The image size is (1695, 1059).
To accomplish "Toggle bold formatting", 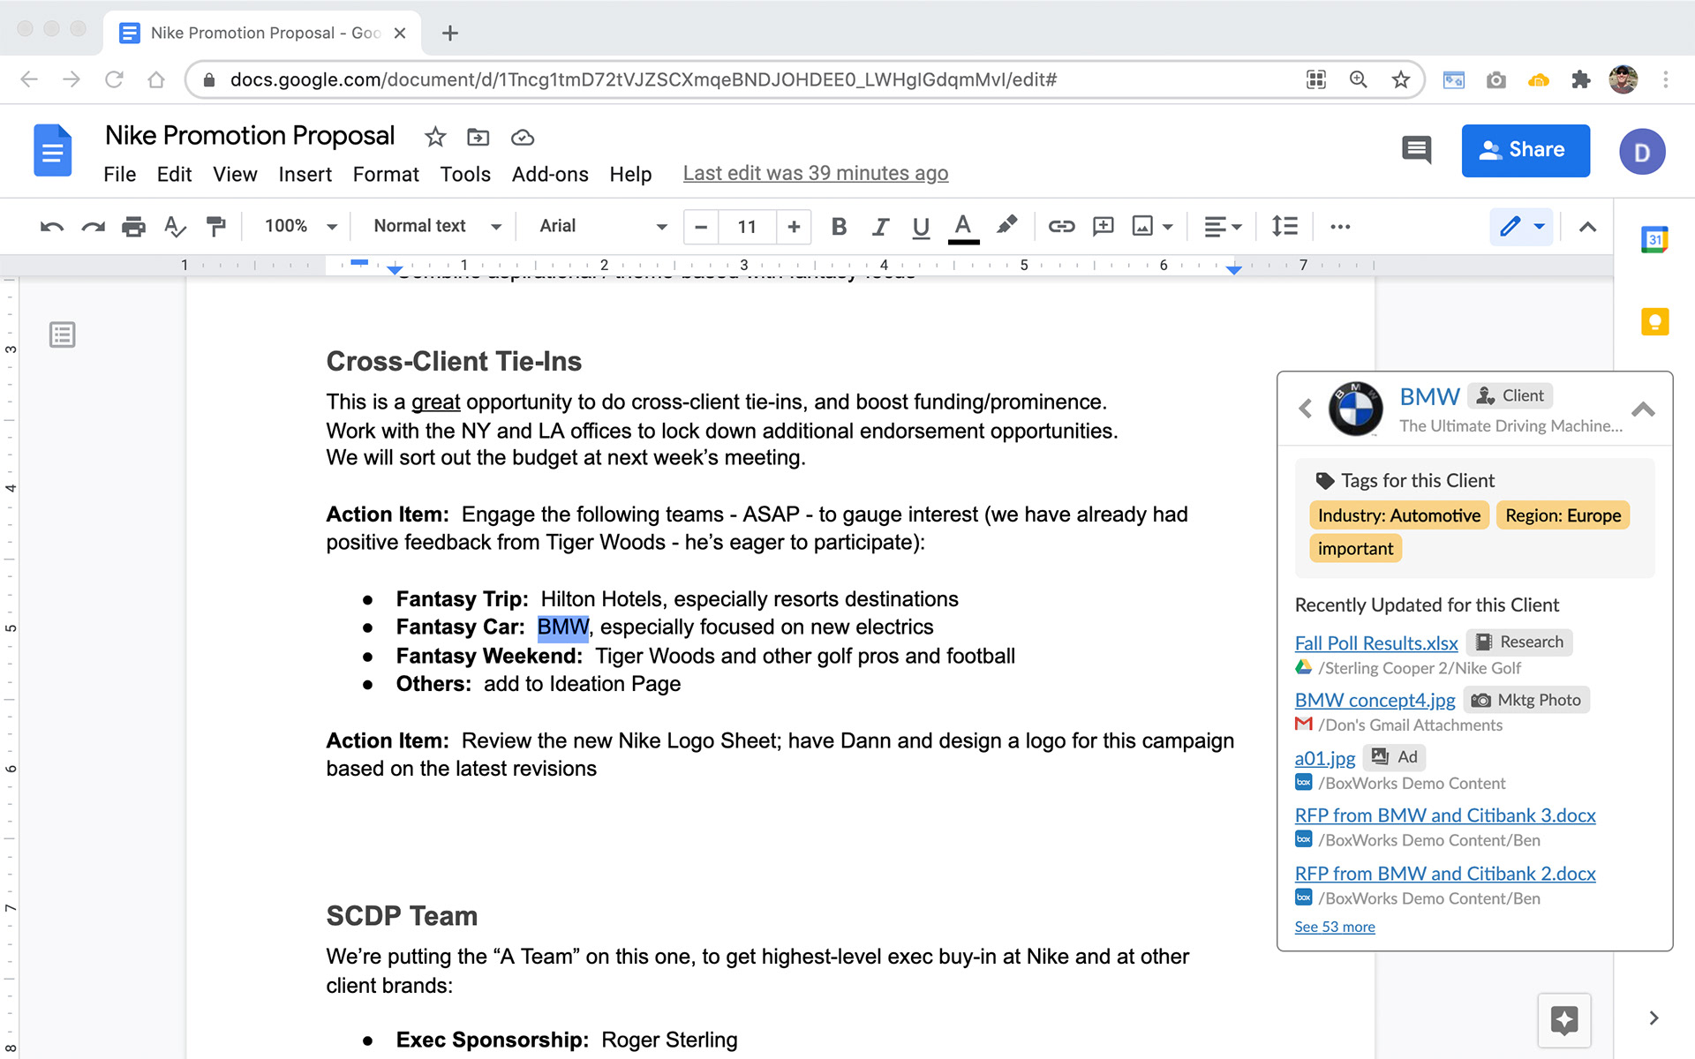I will coord(839,227).
